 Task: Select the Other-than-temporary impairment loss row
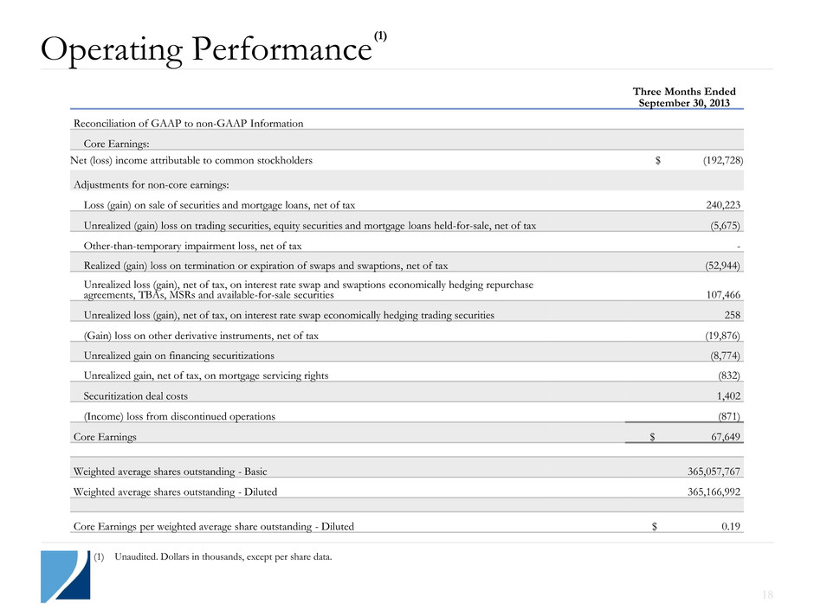point(193,246)
